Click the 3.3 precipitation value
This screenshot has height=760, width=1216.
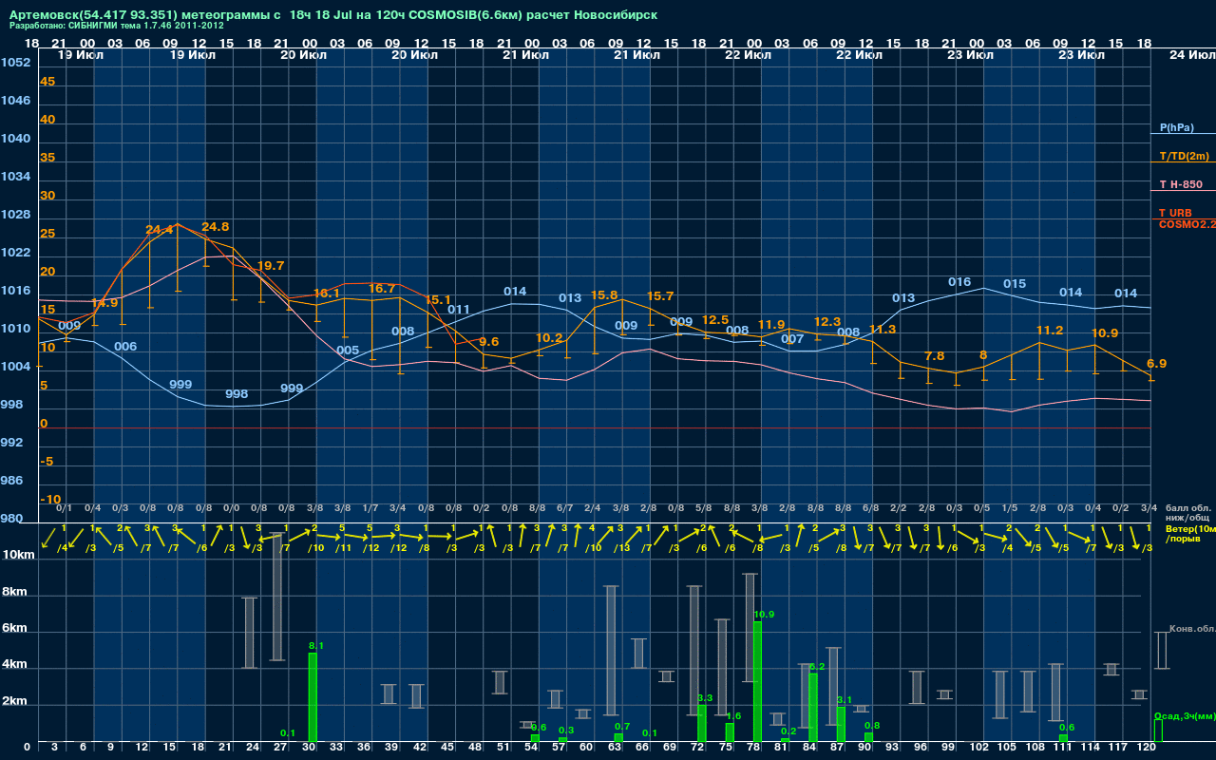(705, 698)
